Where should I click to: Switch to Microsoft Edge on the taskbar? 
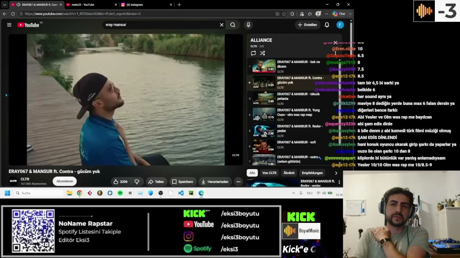[x=201, y=193]
